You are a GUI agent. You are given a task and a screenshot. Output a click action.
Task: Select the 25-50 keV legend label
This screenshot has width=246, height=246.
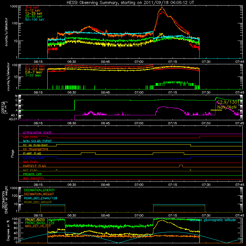point(34,17)
